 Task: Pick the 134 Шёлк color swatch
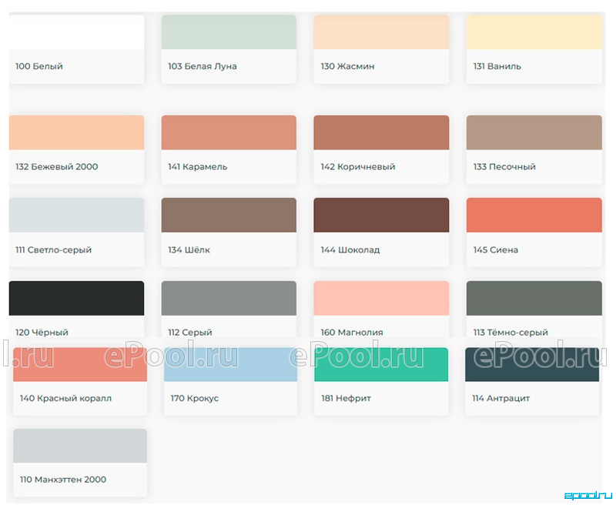[229, 216]
